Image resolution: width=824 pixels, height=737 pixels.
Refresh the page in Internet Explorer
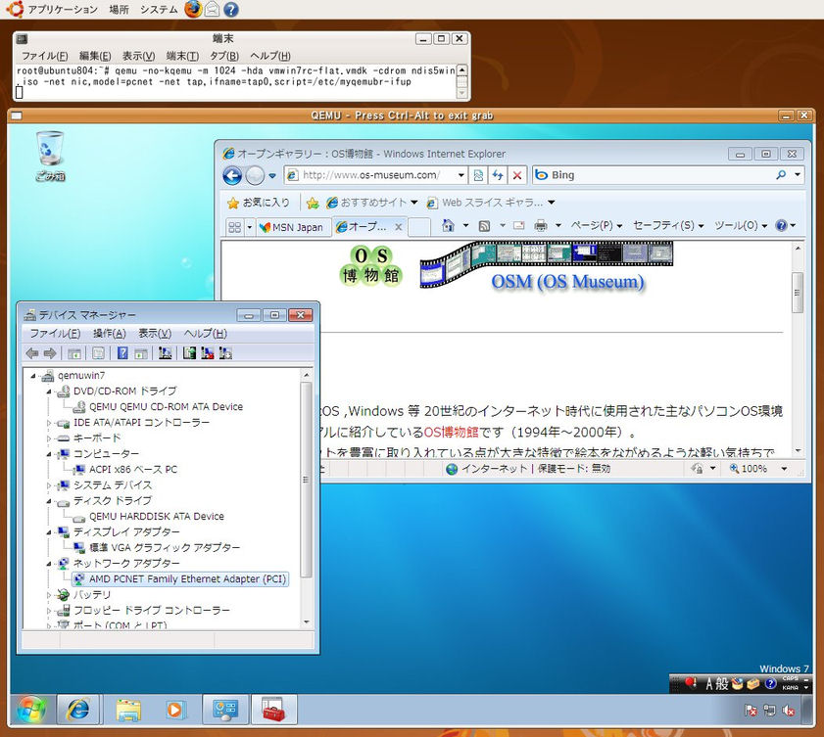pos(497,175)
